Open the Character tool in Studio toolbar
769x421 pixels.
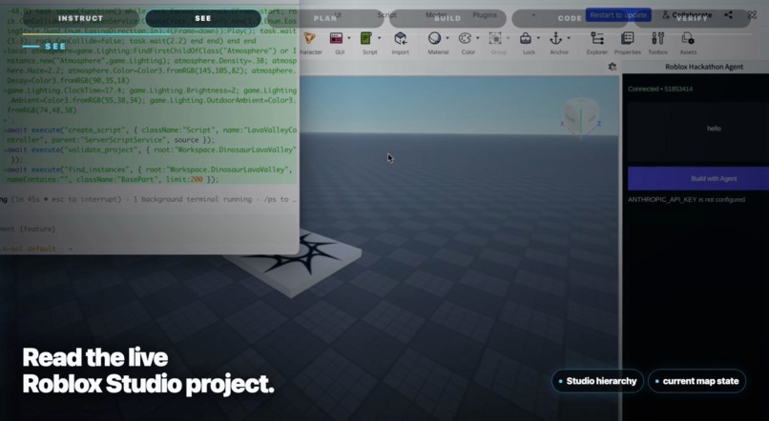(x=309, y=39)
